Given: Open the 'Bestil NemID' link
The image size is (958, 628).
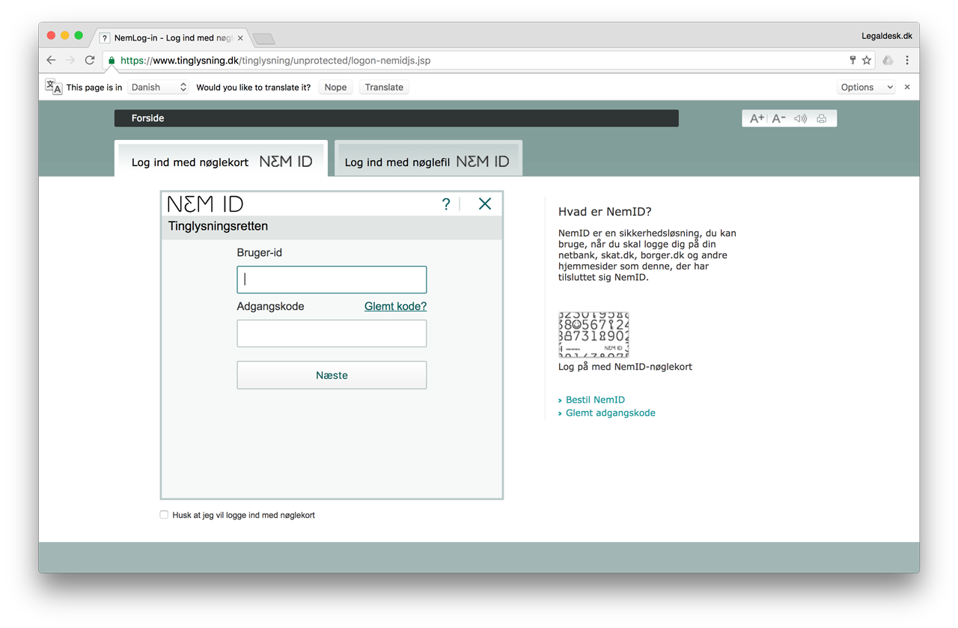Looking at the screenshot, I should coord(595,400).
